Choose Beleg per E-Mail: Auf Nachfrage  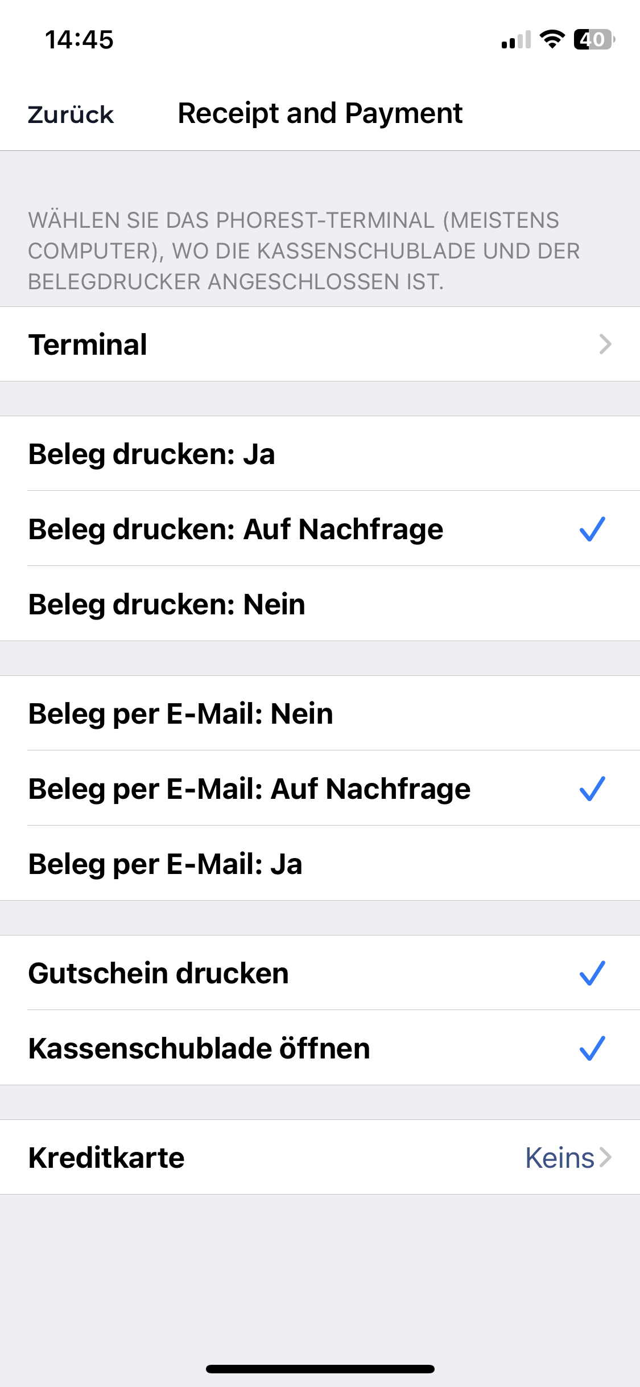[320, 788]
